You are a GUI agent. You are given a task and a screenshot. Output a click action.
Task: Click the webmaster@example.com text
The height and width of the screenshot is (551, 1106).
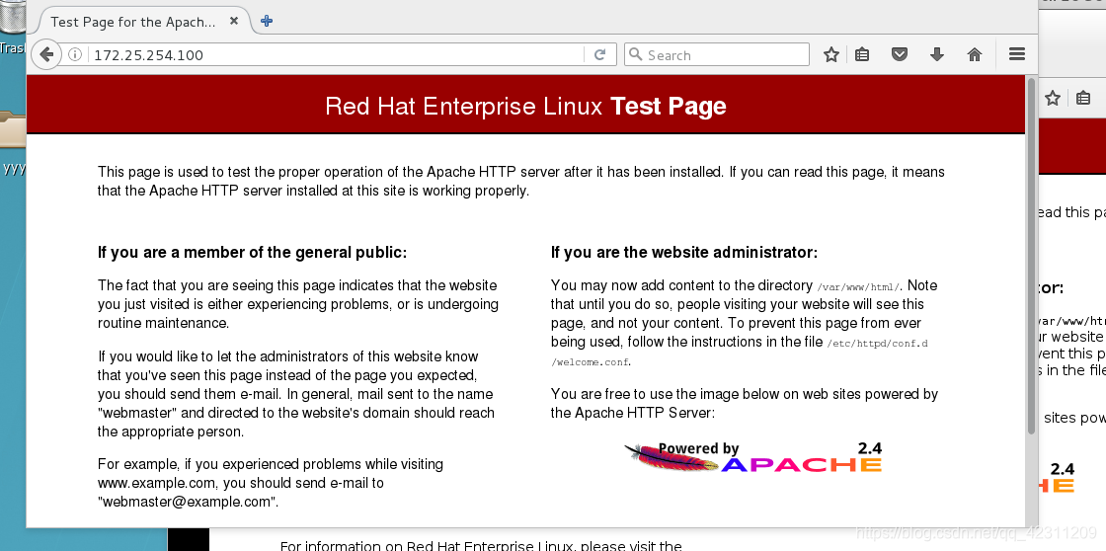click(188, 503)
